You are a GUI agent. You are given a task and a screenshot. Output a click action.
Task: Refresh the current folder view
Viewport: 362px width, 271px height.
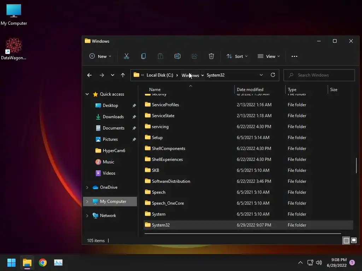273,75
